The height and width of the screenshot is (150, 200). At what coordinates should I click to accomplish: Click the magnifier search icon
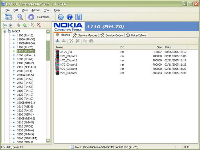click(20, 17)
